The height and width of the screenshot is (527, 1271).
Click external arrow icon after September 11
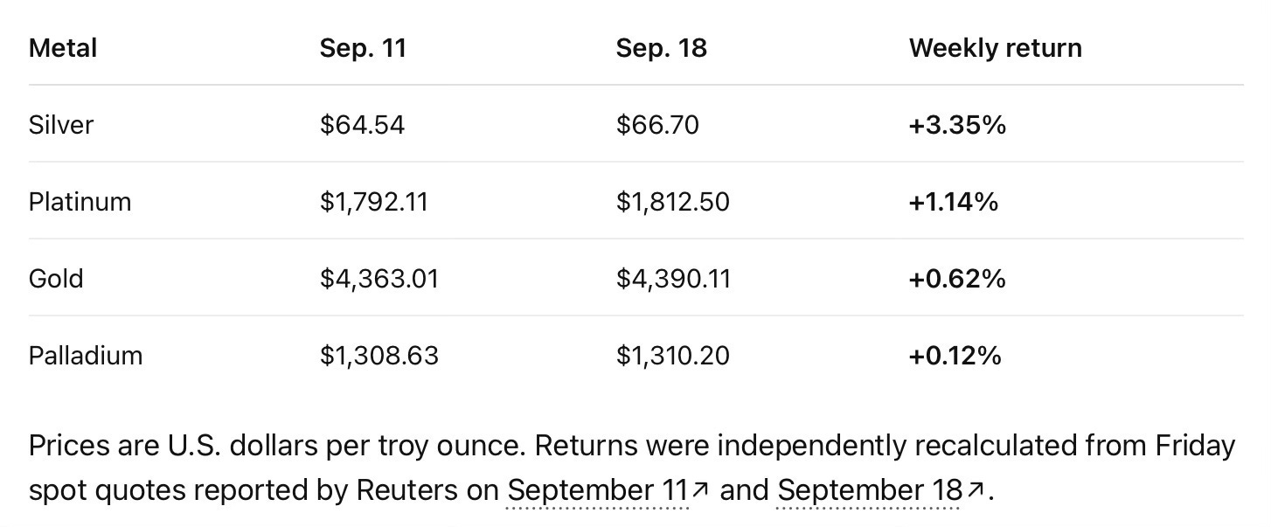698,489
